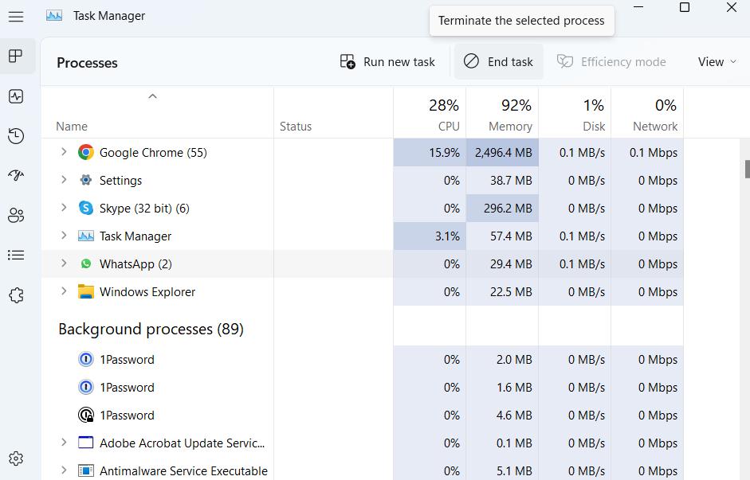The width and height of the screenshot is (750, 480).
Task: Open the Users sidebar icon
Action: (x=16, y=216)
